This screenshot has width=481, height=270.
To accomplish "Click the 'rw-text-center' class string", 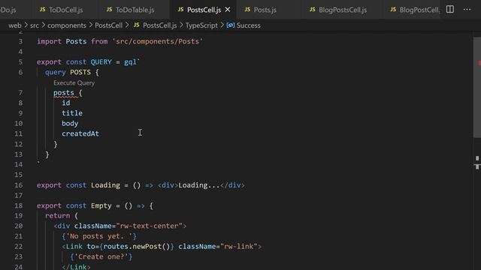I will click(149, 226).
